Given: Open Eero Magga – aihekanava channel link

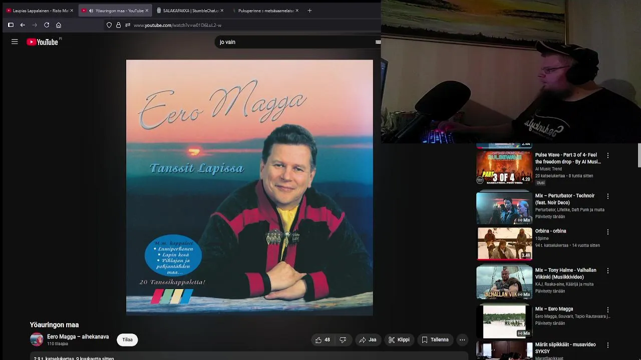Looking at the screenshot, I should 78,337.
